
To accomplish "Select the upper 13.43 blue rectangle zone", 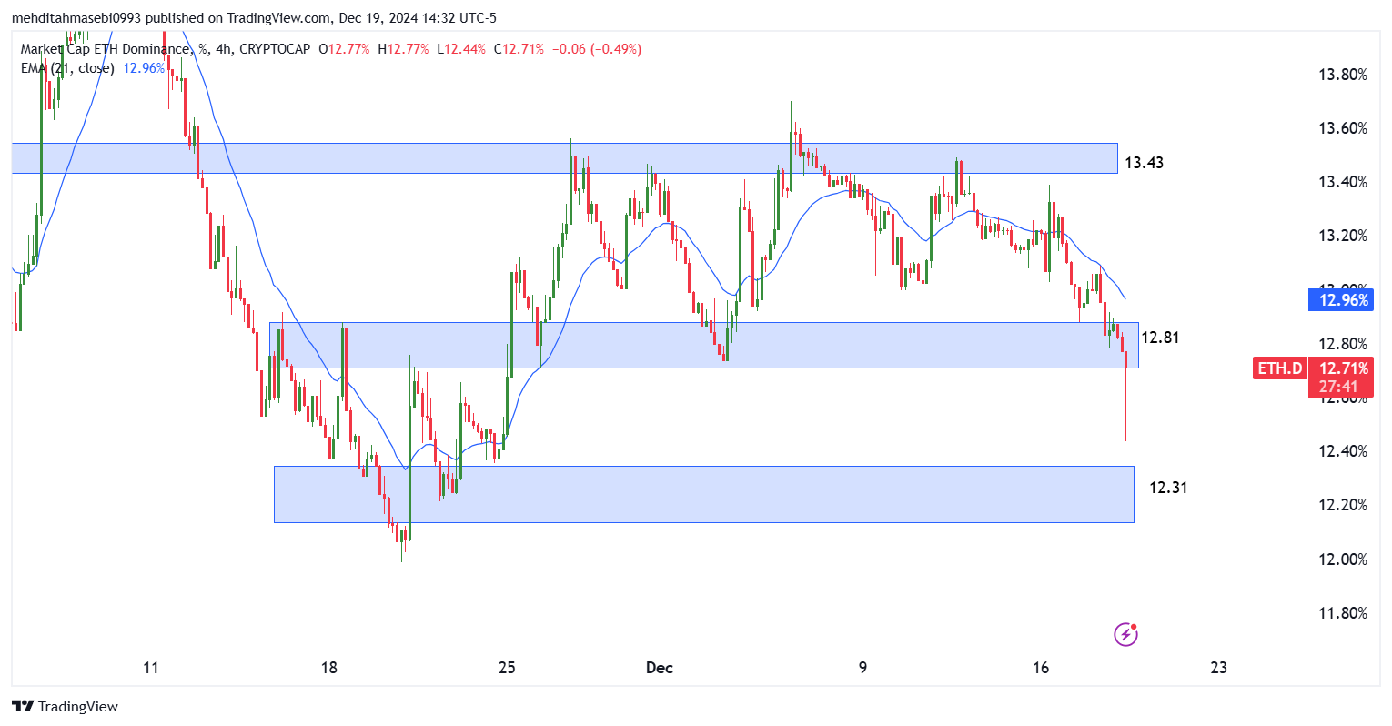I will click(x=564, y=158).
